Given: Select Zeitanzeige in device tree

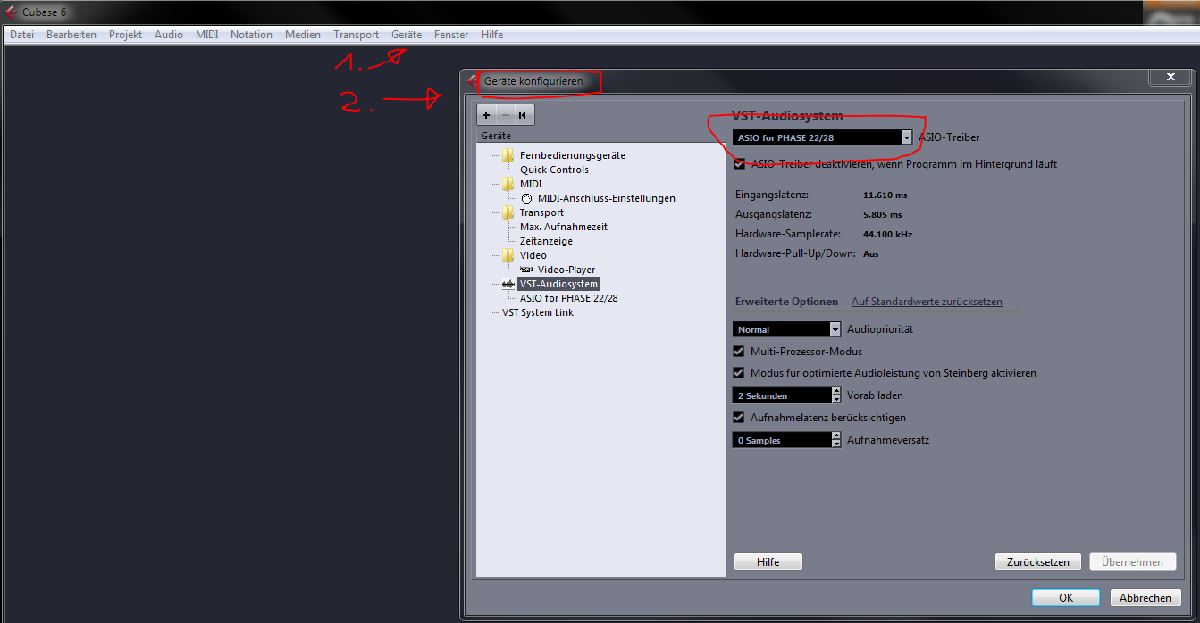Looking at the screenshot, I should 546,241.
